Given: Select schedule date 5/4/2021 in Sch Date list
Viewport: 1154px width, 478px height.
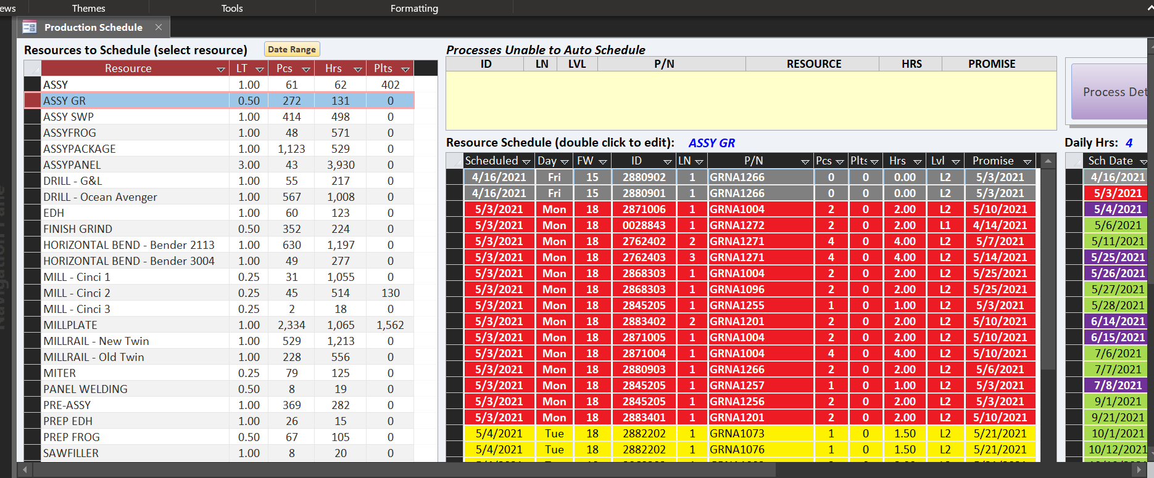Looking at the screenshot, I should click(1117, 209).
